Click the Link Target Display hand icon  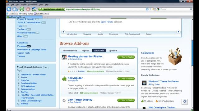pyautogui.click(x=64, y=100)
